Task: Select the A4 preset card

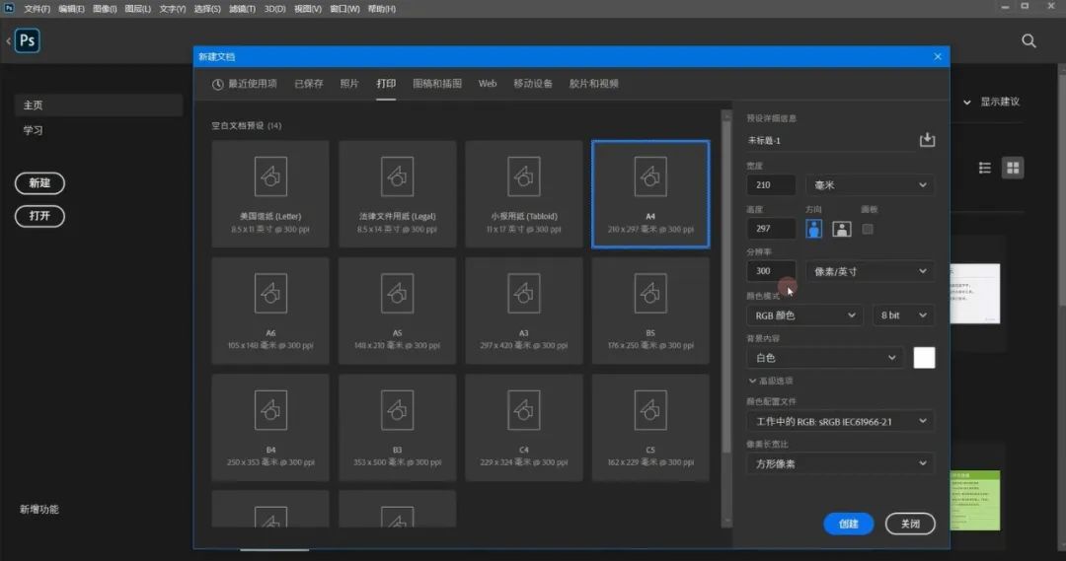Action: pyautogui.click(x=650, y=194)
